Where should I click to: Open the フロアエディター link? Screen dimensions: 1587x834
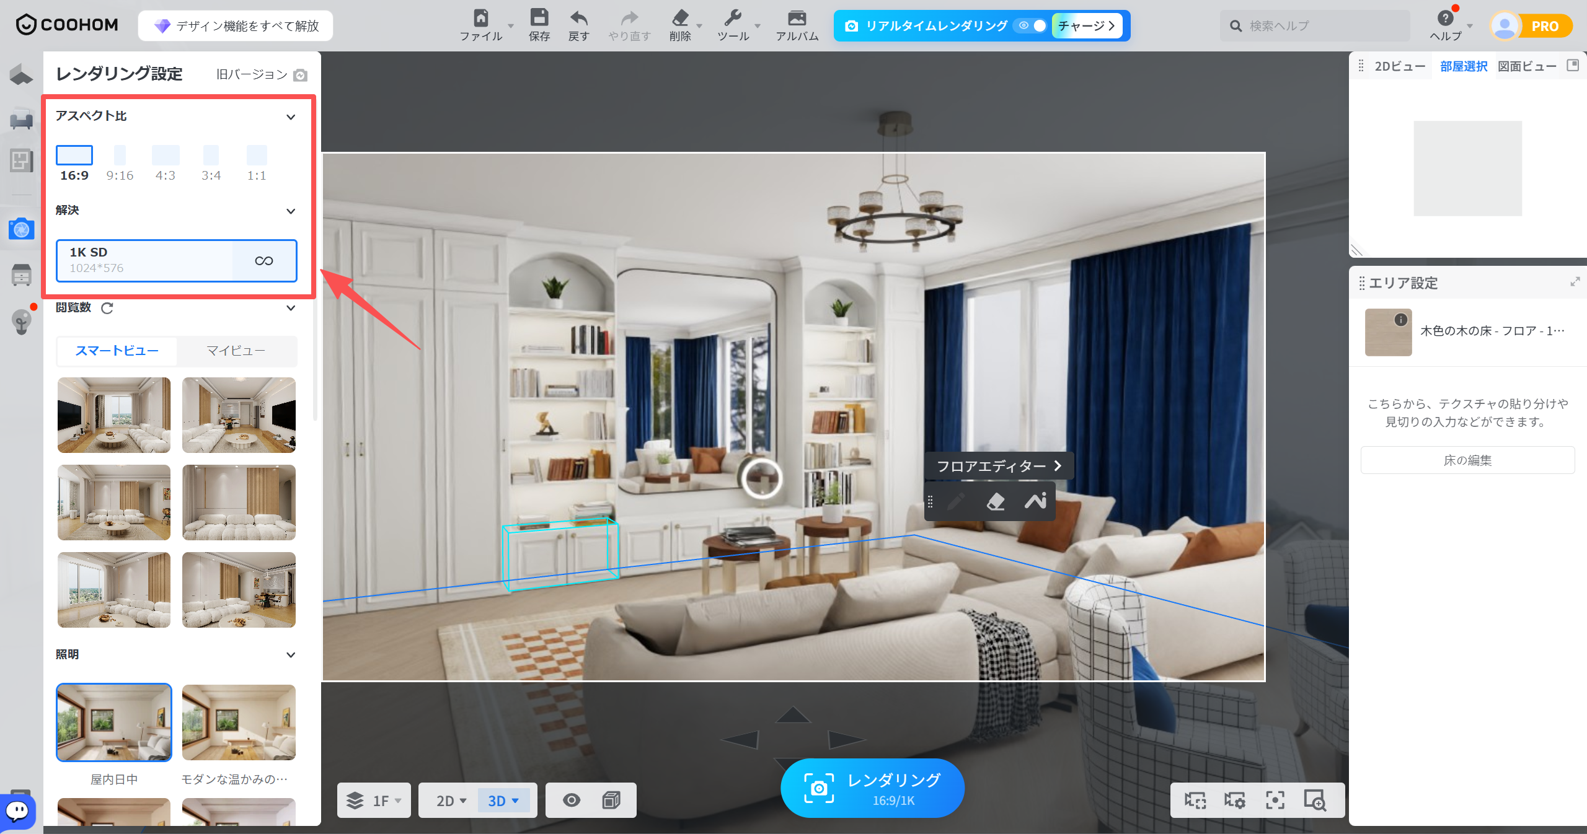(999, 466)
